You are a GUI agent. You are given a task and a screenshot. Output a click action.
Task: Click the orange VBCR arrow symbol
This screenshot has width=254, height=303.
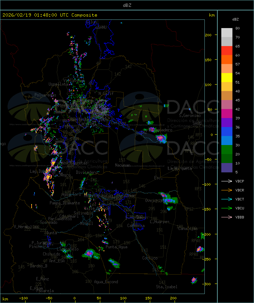point(227,190)
